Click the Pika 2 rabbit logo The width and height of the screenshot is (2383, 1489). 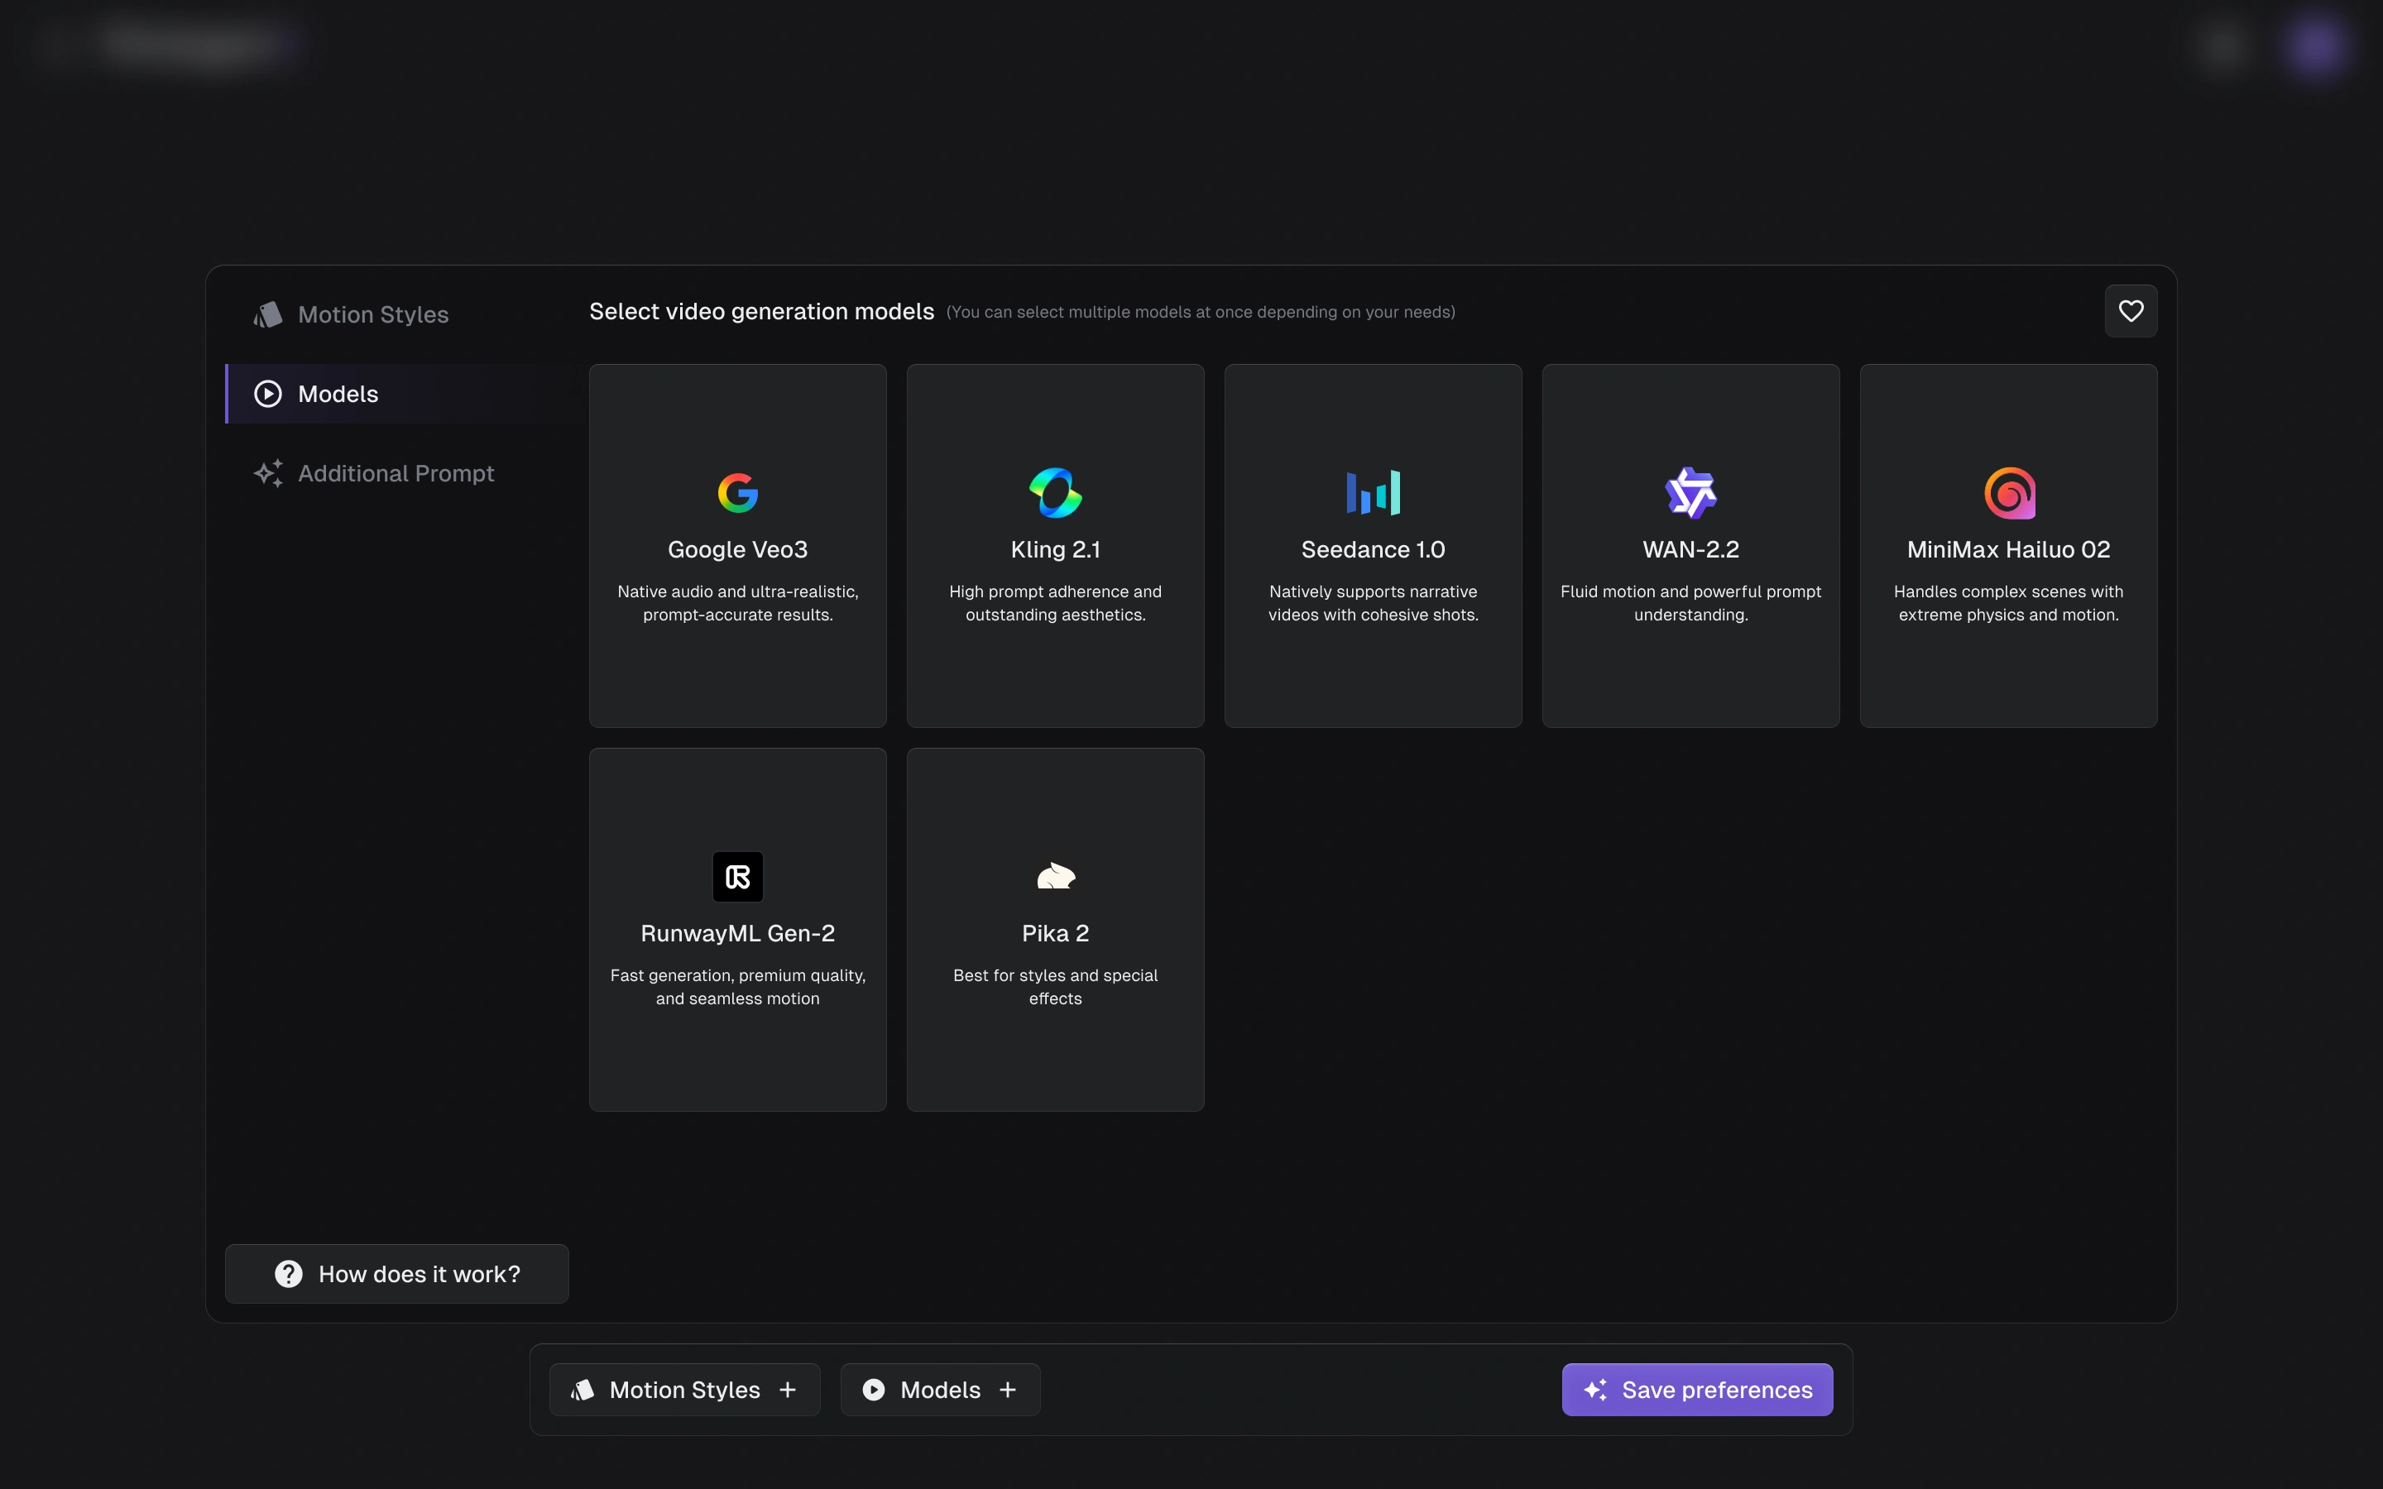pos(1055,877)
